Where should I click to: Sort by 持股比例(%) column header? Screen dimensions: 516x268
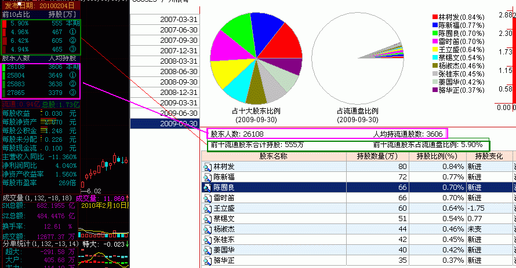tap(437, 156)
